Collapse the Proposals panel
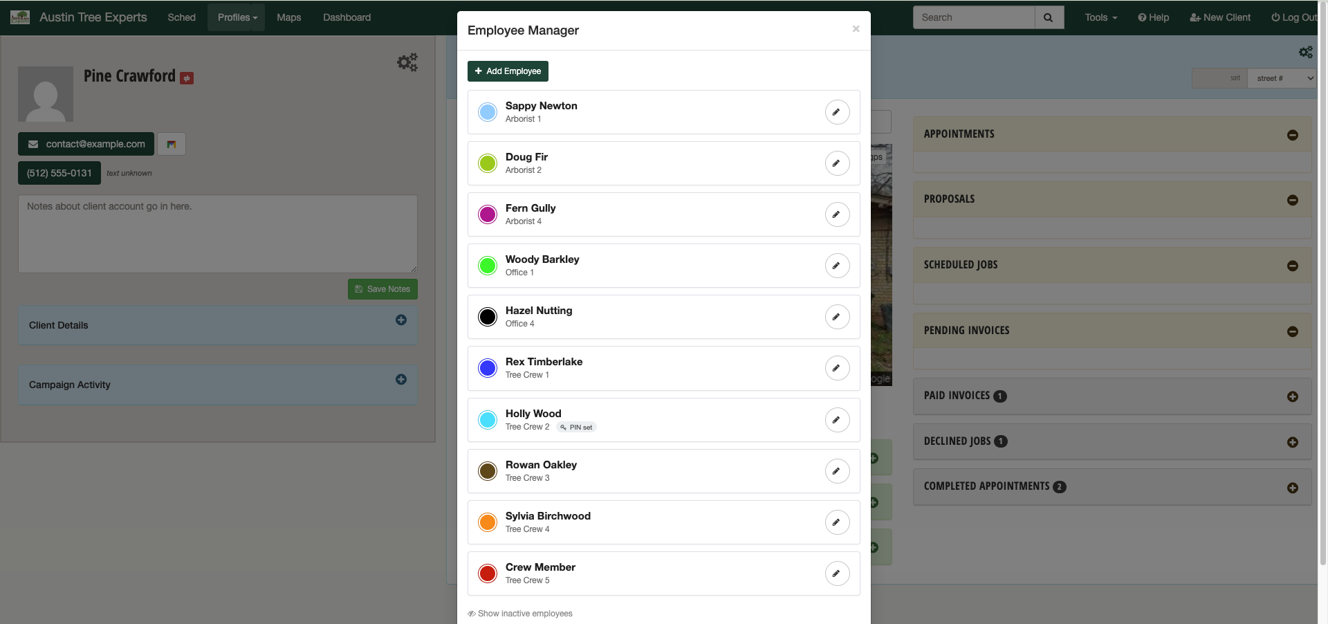1328x624 pixels. point(1292,200)
